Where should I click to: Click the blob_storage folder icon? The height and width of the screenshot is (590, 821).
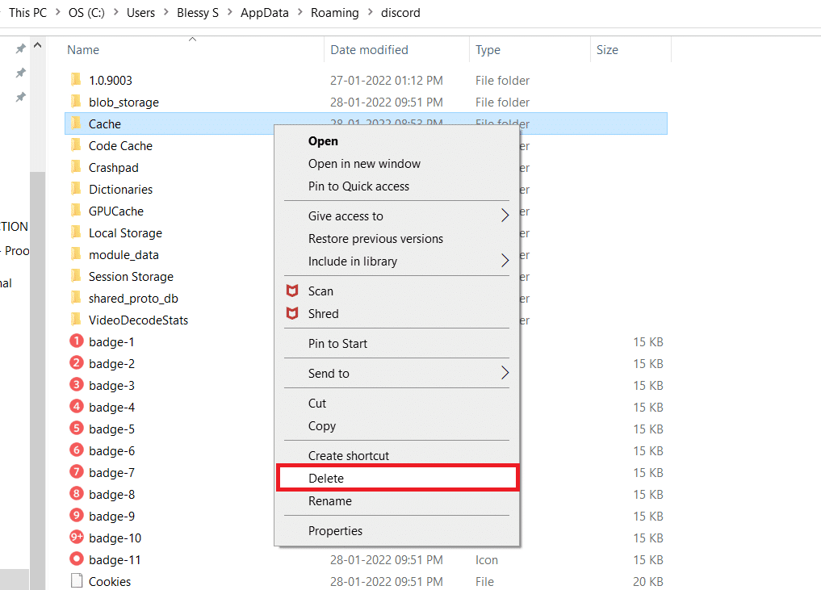76,103
